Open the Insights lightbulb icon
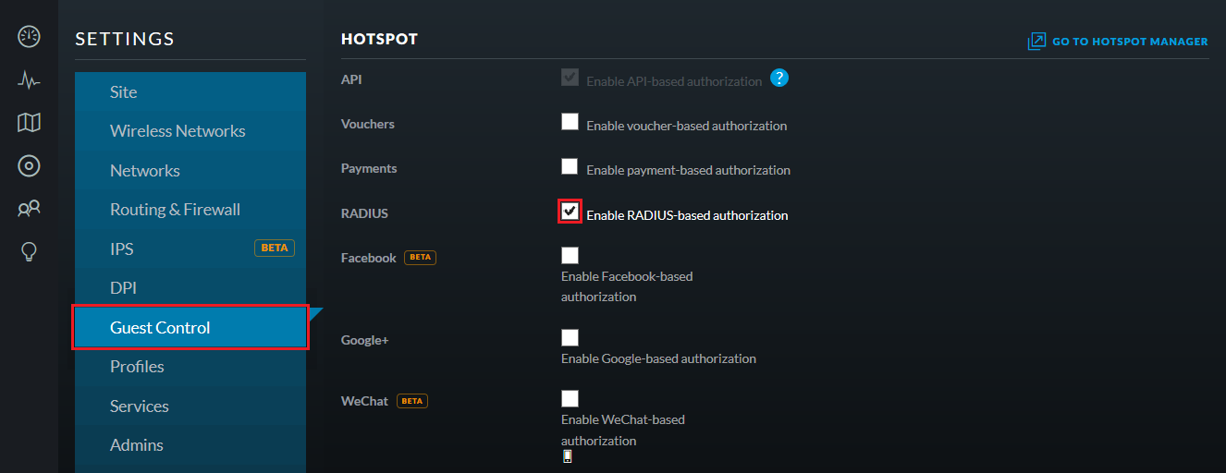1226x473 pixels. pyautogui.click(x=29, y=251)
